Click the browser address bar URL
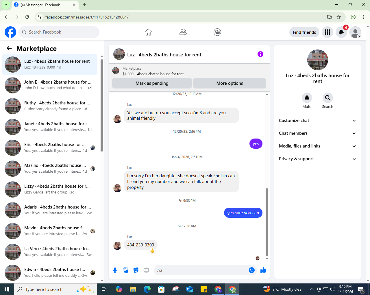Image resolution: width=370 pixels, height=295 pixels. (87, 17)
